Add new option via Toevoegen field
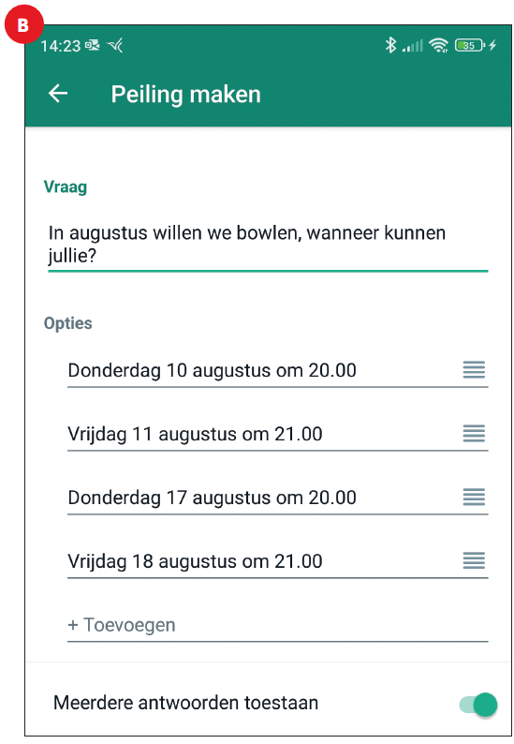The image size is (514, 744). pos(277,625)
